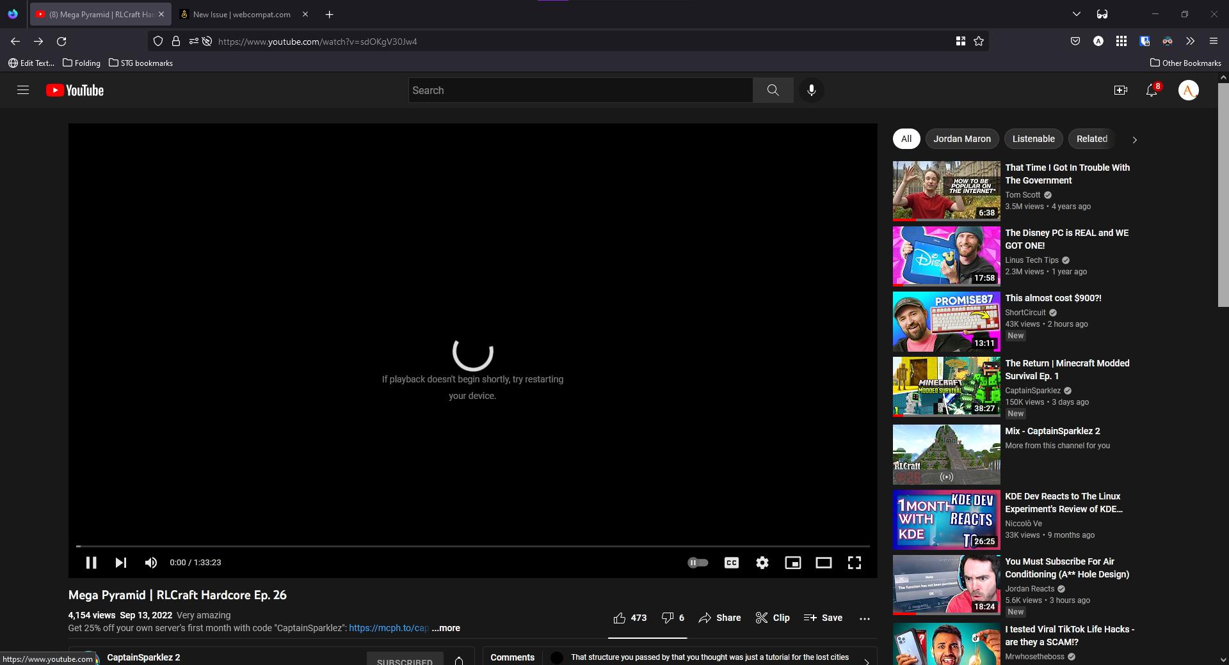The height and width of the screenshot is (665, 1229).
Task: Toggle autoplay off in the player
Action: point(698,563)
